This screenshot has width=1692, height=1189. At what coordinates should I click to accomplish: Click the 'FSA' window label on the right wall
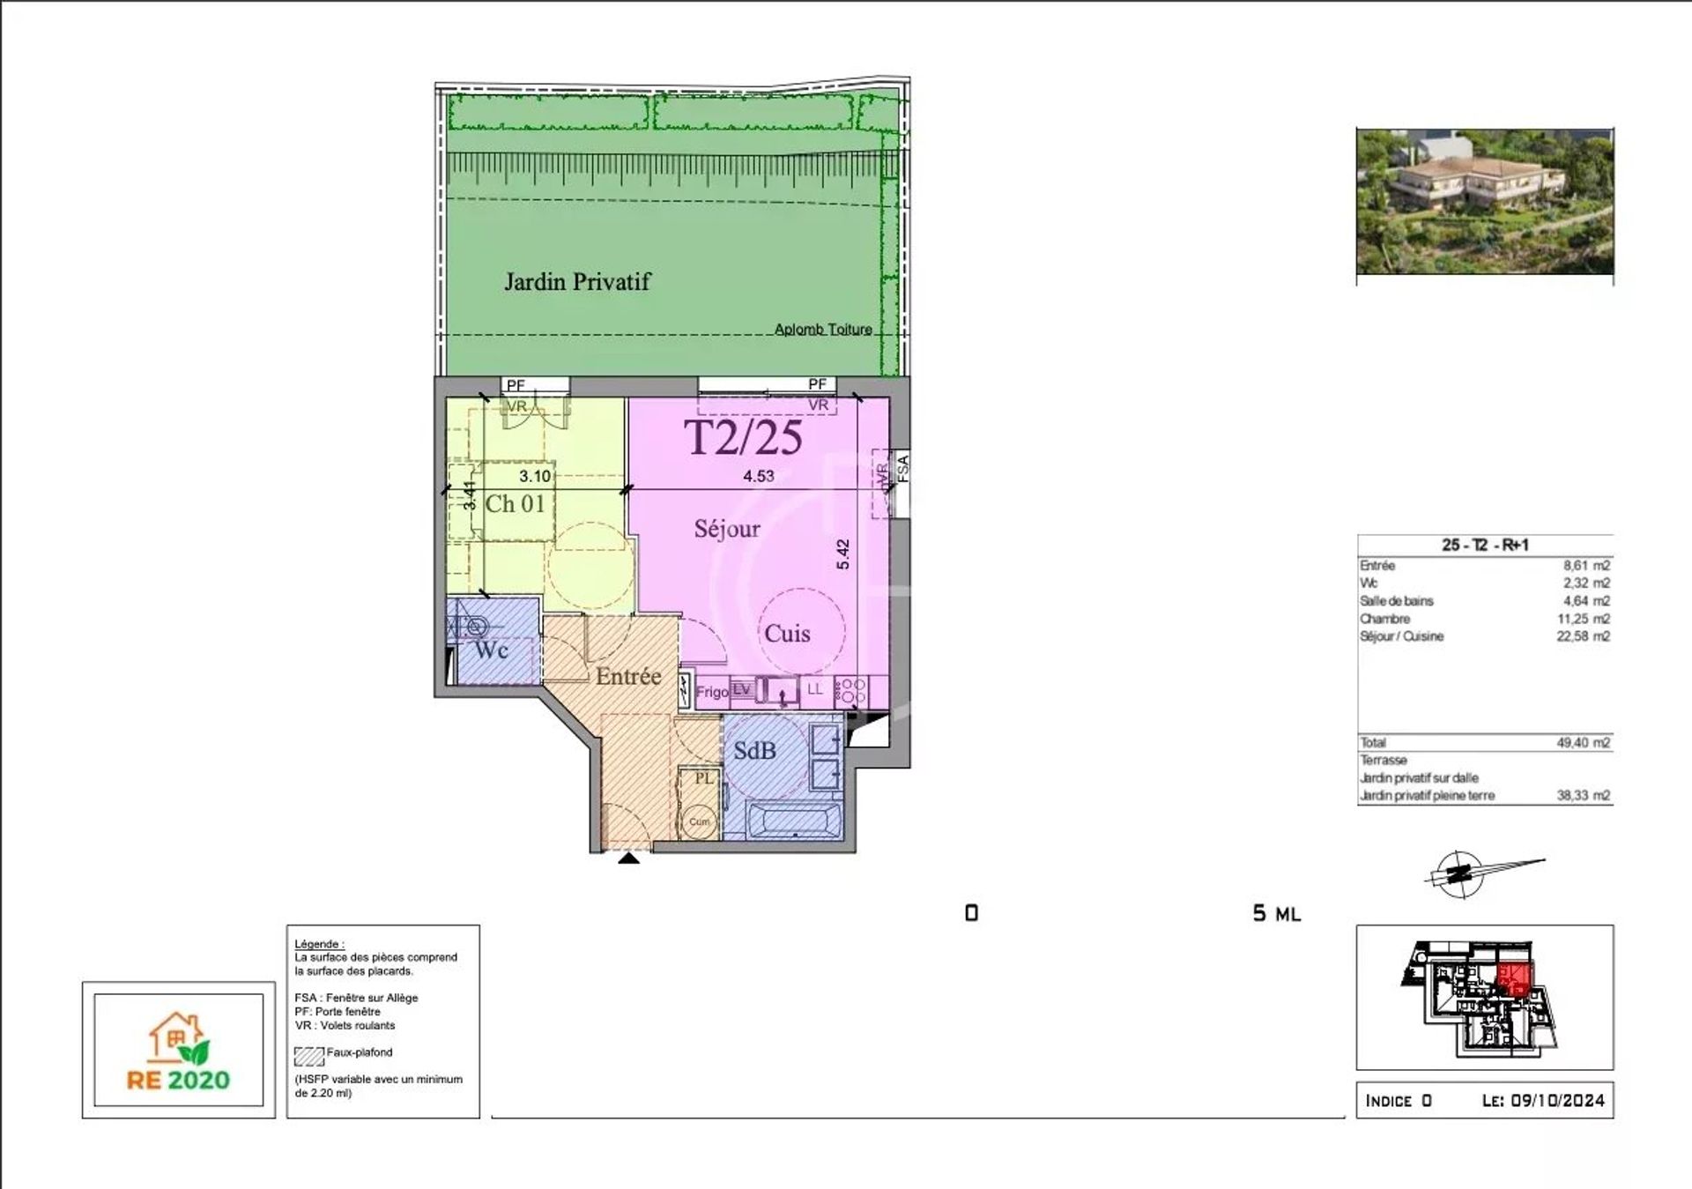point(902,467)
